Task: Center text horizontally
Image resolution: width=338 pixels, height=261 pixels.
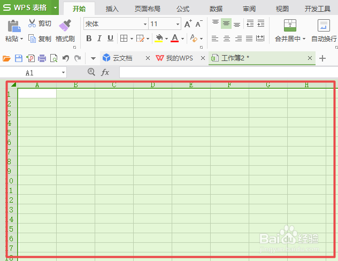Action: (227, 39)
